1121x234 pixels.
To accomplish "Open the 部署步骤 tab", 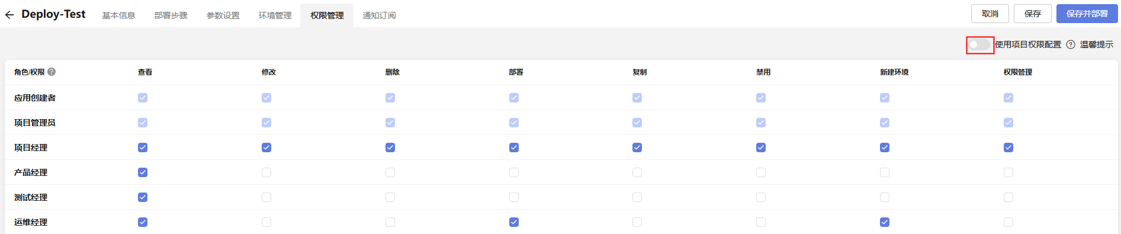I will tap(171, 15).
